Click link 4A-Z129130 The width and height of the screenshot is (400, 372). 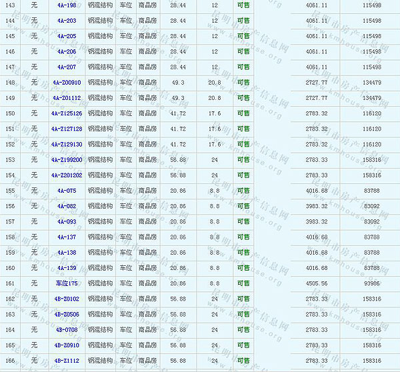[67, 144]
